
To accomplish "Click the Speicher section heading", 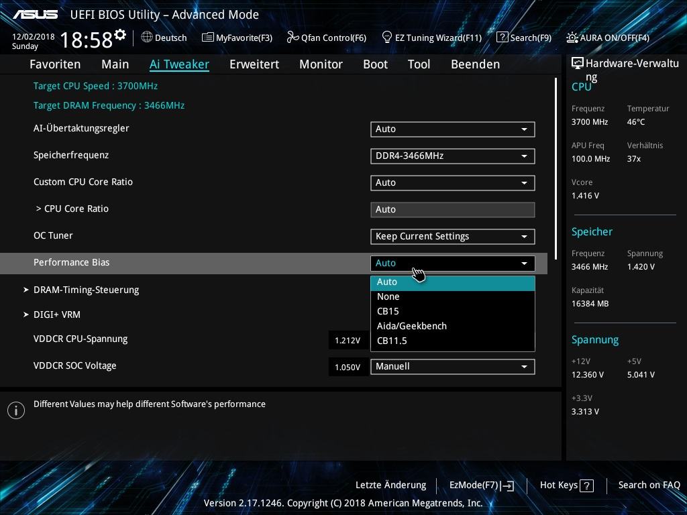I will [592, 232].
